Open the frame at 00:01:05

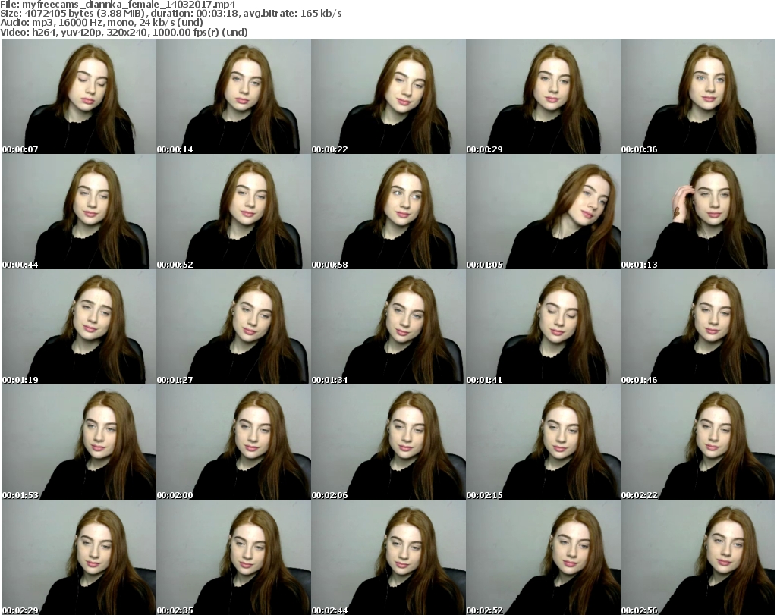[x=543, y=212]
